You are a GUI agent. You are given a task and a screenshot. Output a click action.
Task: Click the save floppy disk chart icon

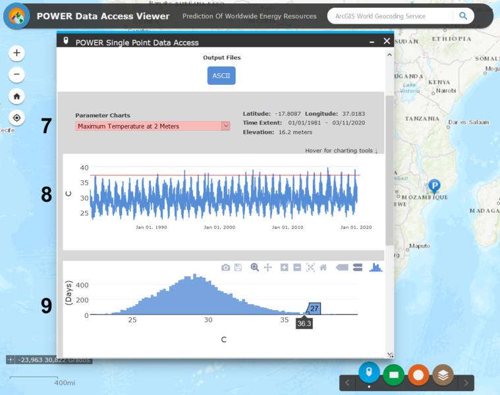point(238,267)
